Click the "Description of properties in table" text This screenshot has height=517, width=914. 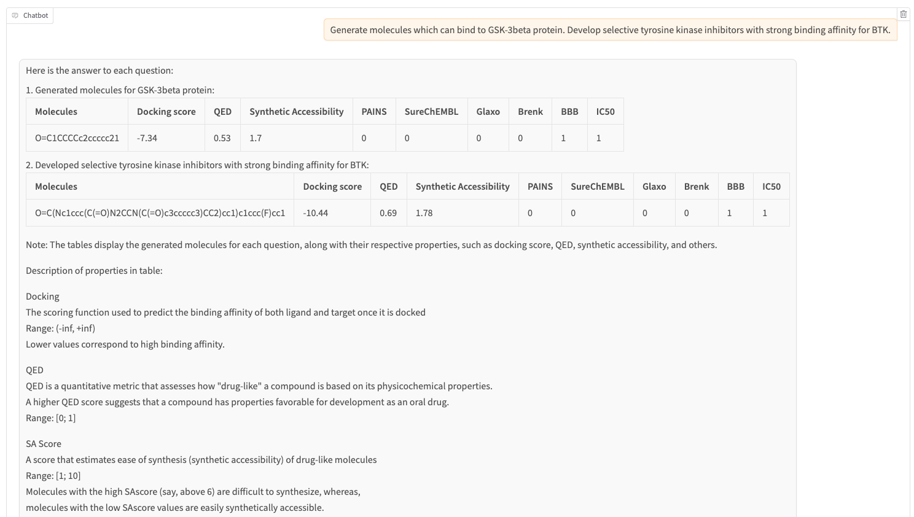tap(94, 271)
